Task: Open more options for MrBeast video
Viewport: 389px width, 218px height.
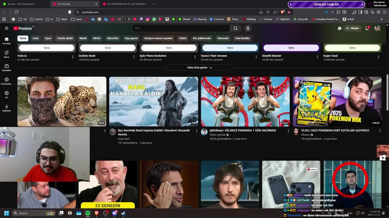Action: click(x=288, y=131)
